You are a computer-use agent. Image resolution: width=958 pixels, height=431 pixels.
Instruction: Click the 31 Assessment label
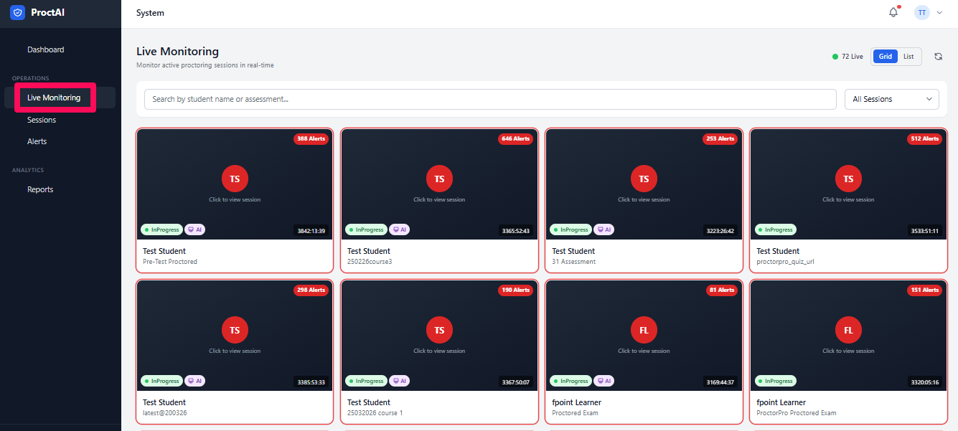pyautogui.click(x=573, y=262)
